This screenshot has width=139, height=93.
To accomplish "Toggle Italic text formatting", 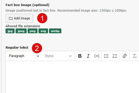I will [88, 56].
